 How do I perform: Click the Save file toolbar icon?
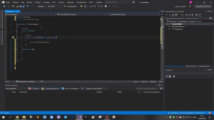[21, 6]
